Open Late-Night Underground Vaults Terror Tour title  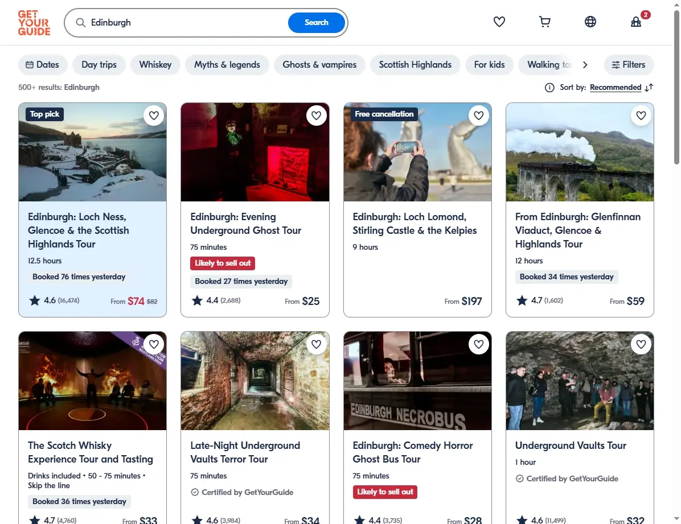(245, 452)
